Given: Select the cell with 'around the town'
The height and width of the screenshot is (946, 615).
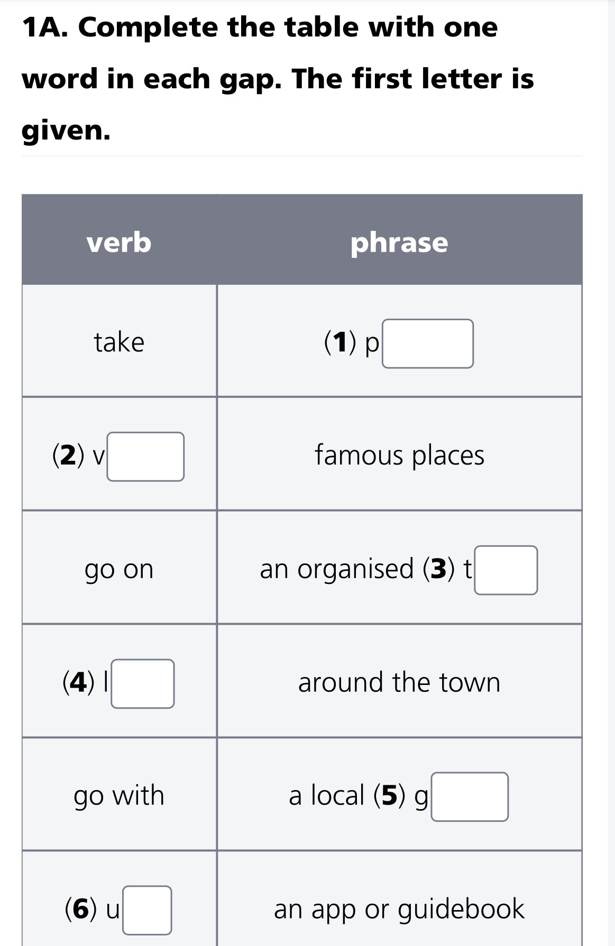Looking at the screenshot, I should tap(399, 682).
